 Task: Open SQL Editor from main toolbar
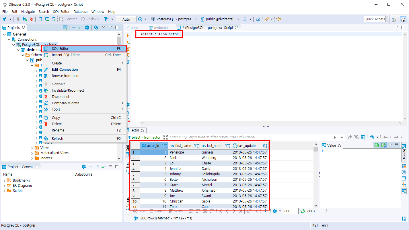(40, 19)
